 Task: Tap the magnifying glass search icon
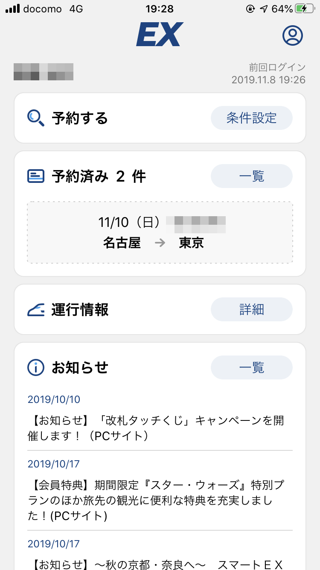36,118
